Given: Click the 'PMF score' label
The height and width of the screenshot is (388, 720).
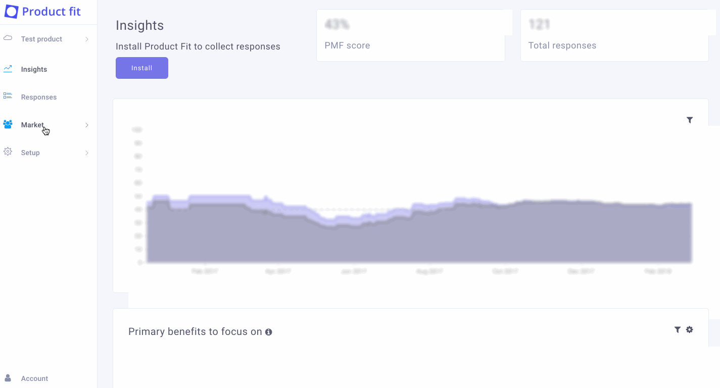Looking at the screenshot, I should click(348, 45).
